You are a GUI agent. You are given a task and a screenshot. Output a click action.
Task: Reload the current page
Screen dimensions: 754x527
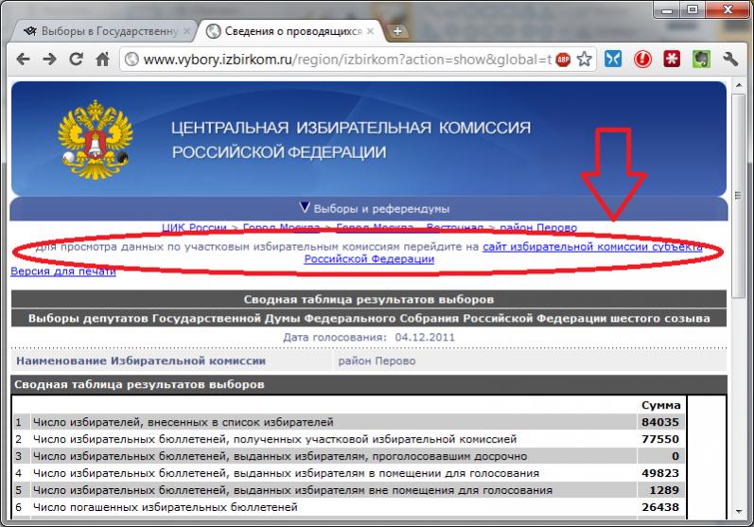(76, 59)
